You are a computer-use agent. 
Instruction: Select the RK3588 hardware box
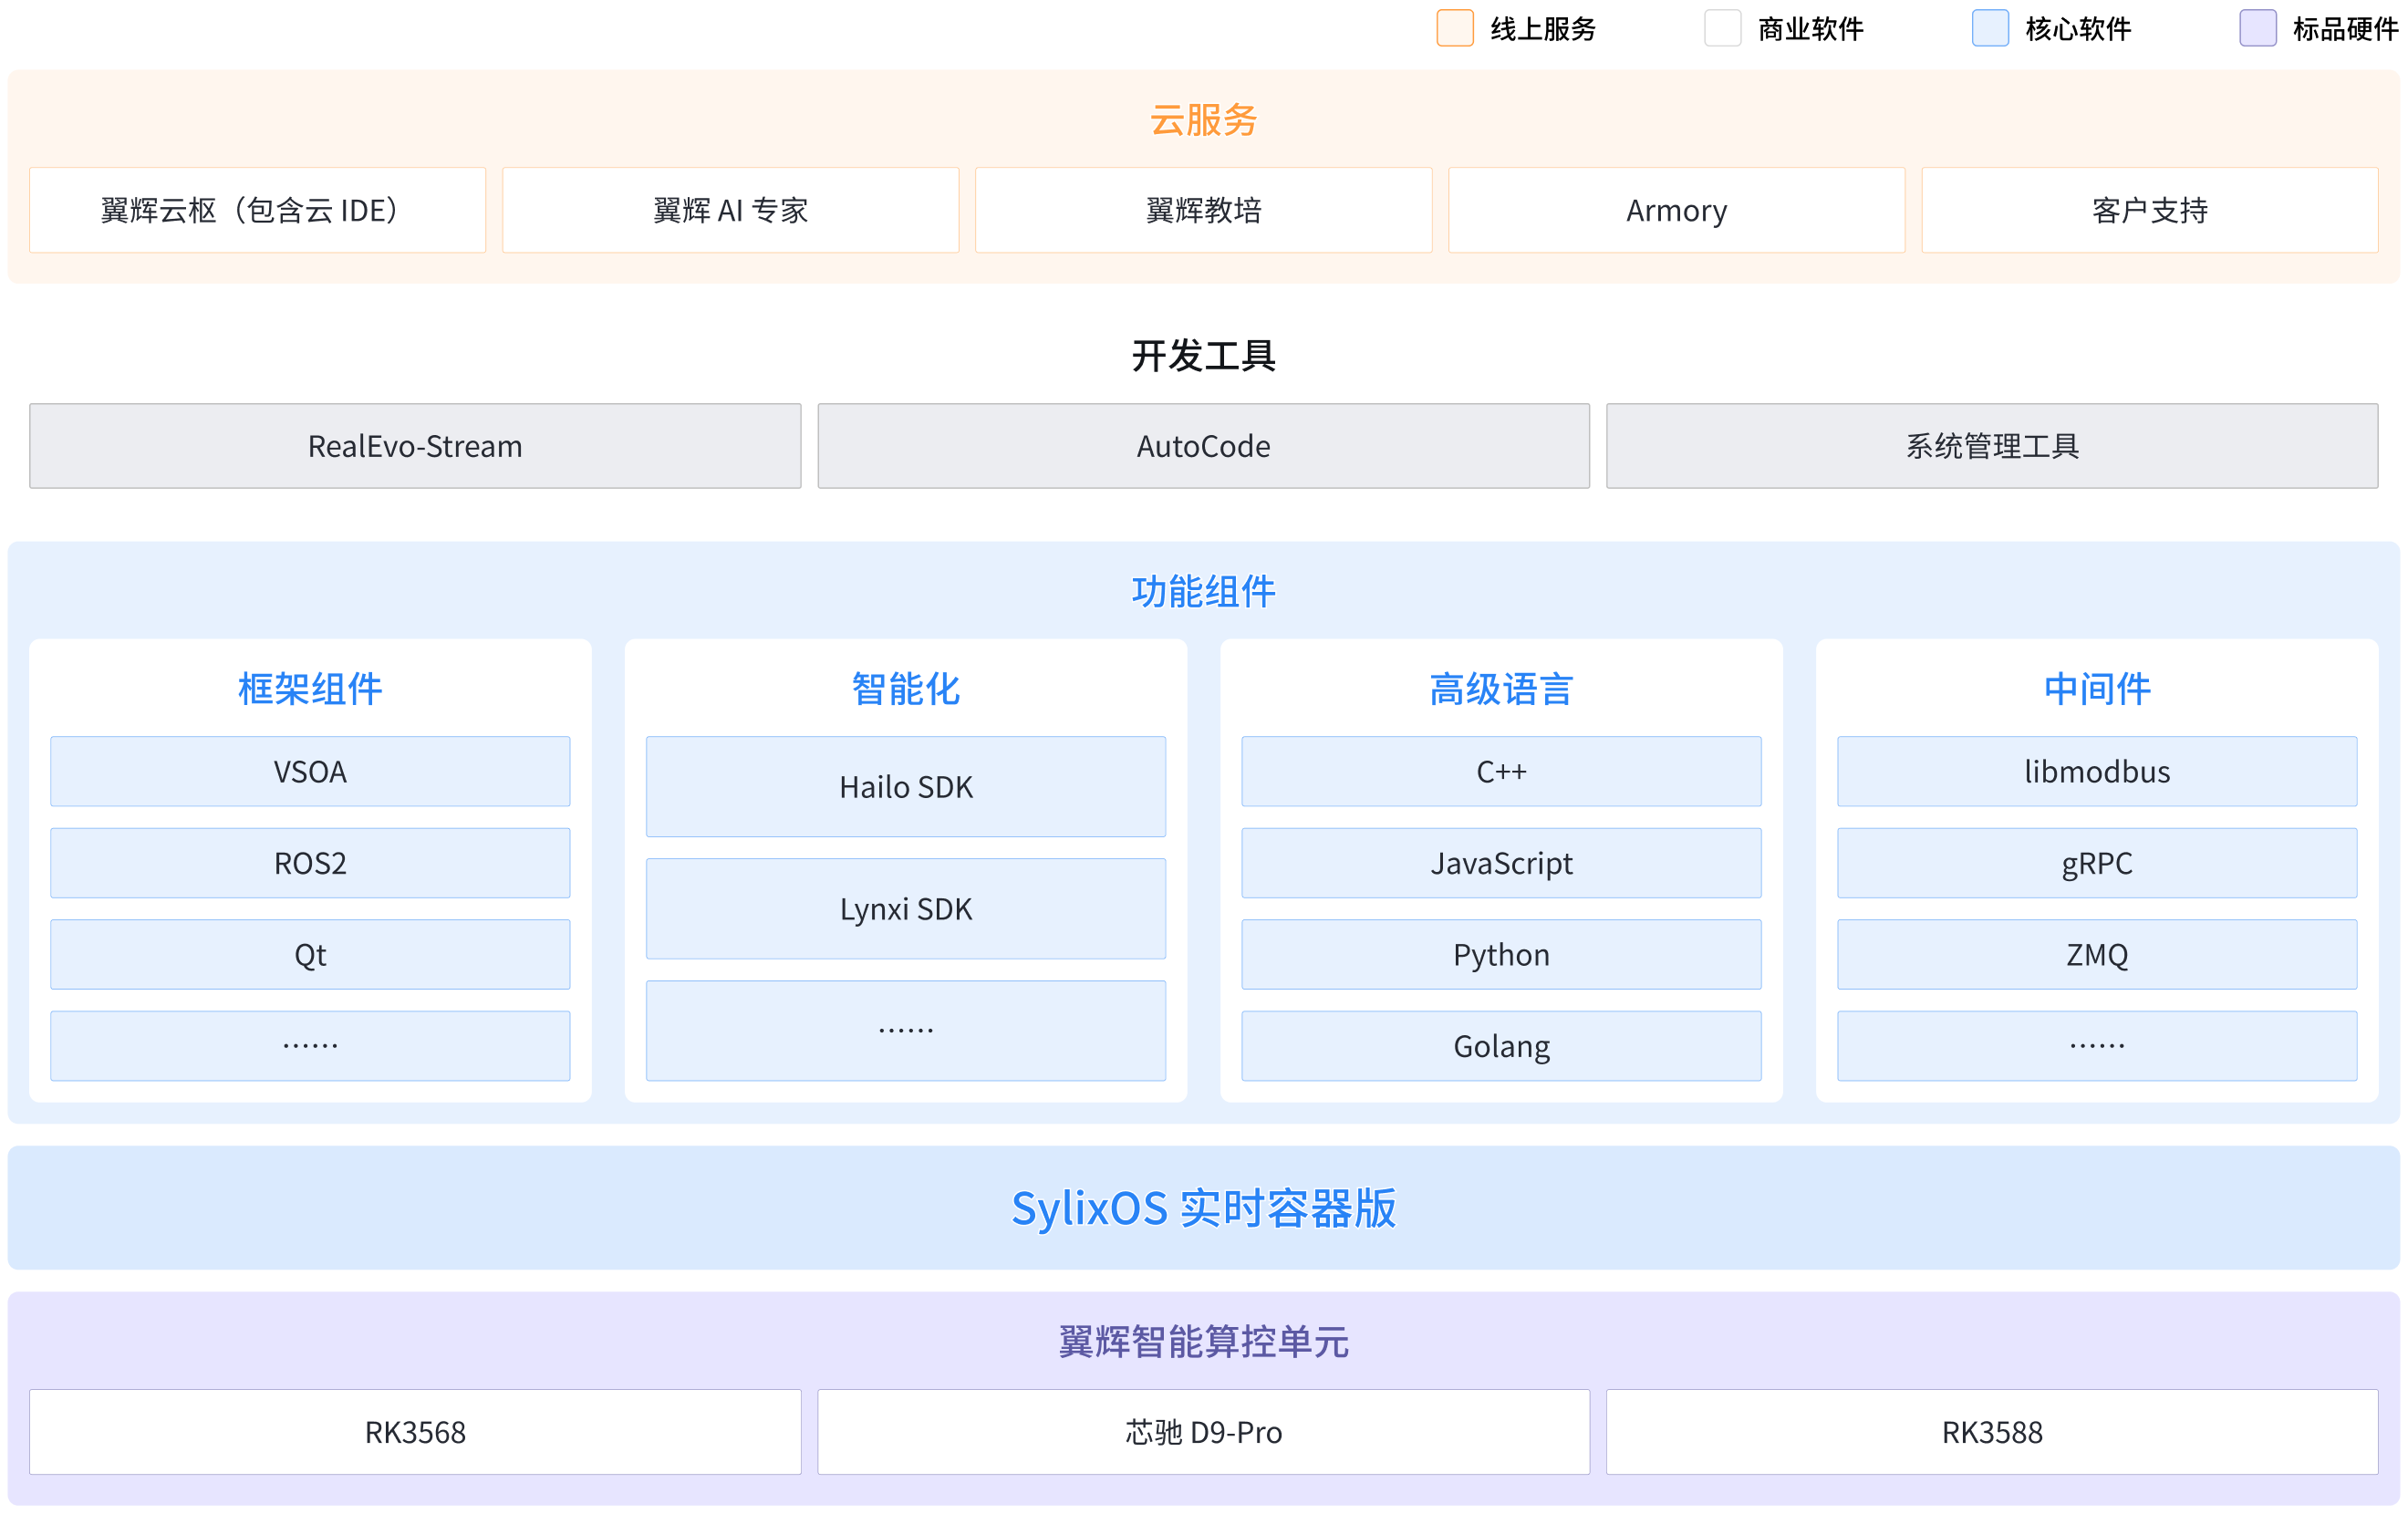(x=1992, y=1432)
